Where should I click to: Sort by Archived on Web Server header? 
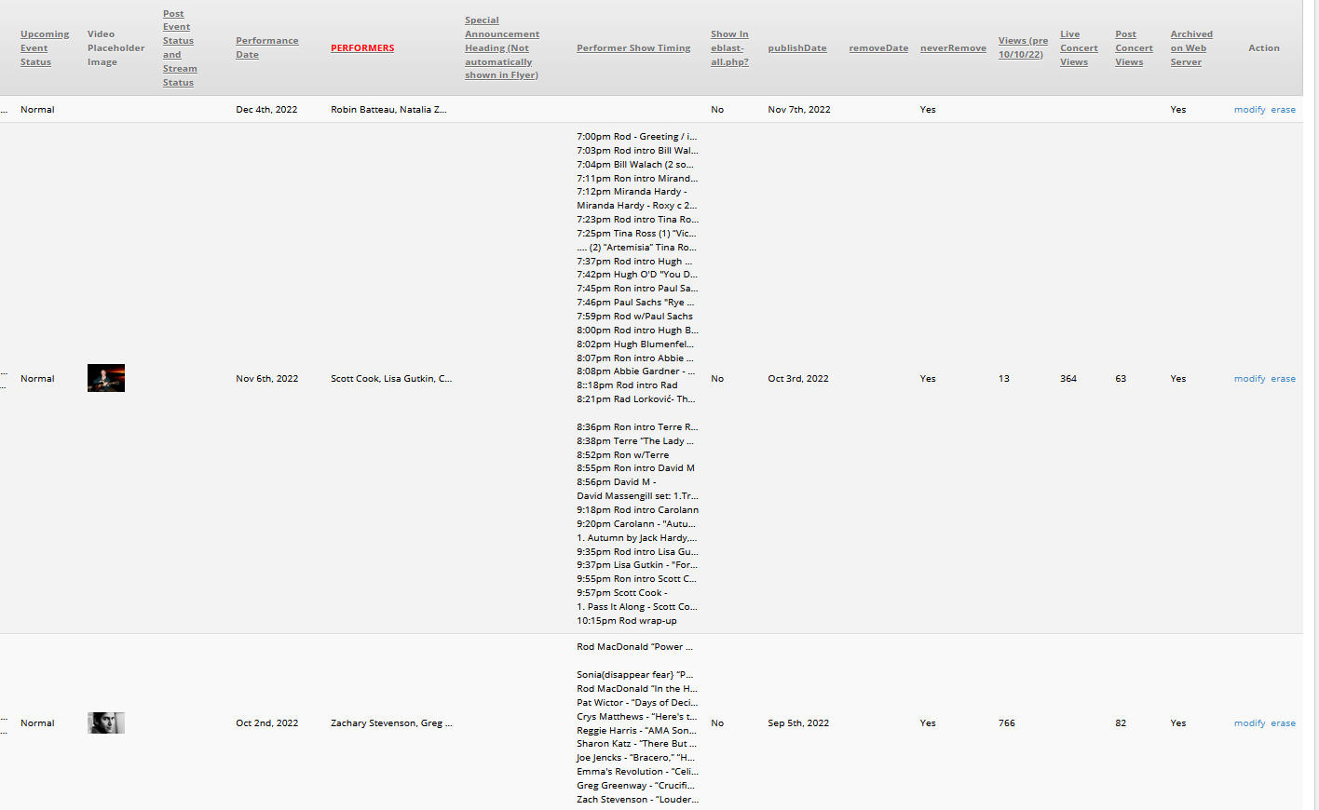tap(1190, 48)
